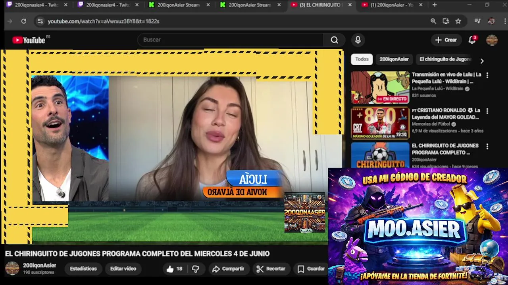
Task: Switch to first 200iqonasier4 Twitch tab
Action: (37, 5)
